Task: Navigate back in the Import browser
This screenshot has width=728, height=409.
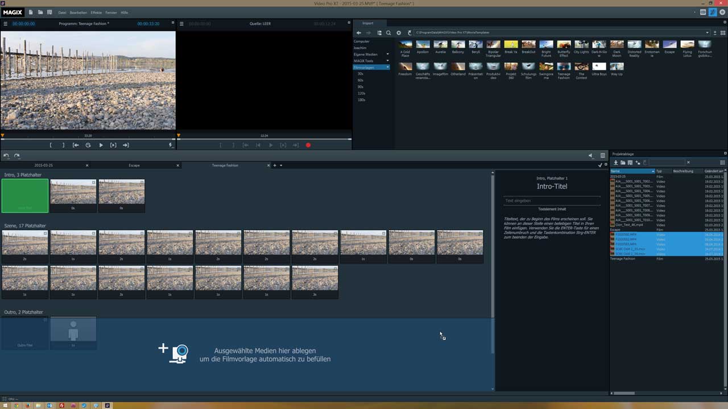Action: click(x=359, y=33)
